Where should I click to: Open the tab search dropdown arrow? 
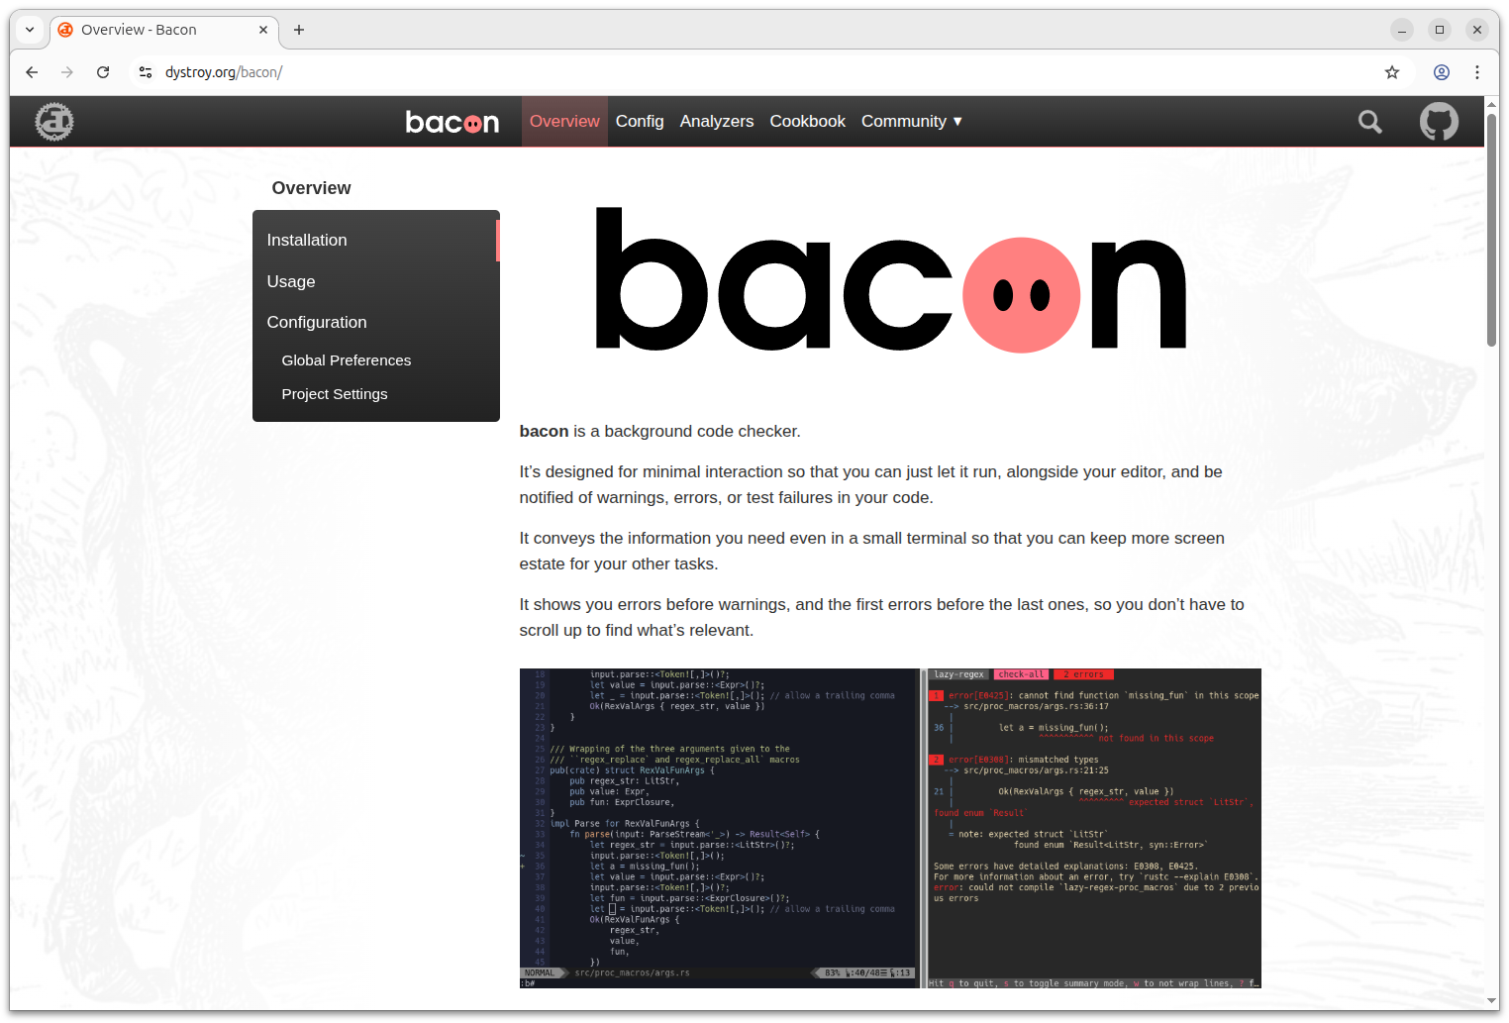point(30,30)
